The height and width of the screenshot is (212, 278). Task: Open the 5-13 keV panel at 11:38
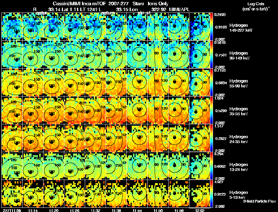116,194
